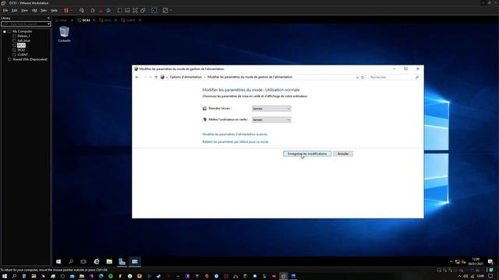
Task: Select Shared VMs (Deprecated) item
Action: point(30,59)
